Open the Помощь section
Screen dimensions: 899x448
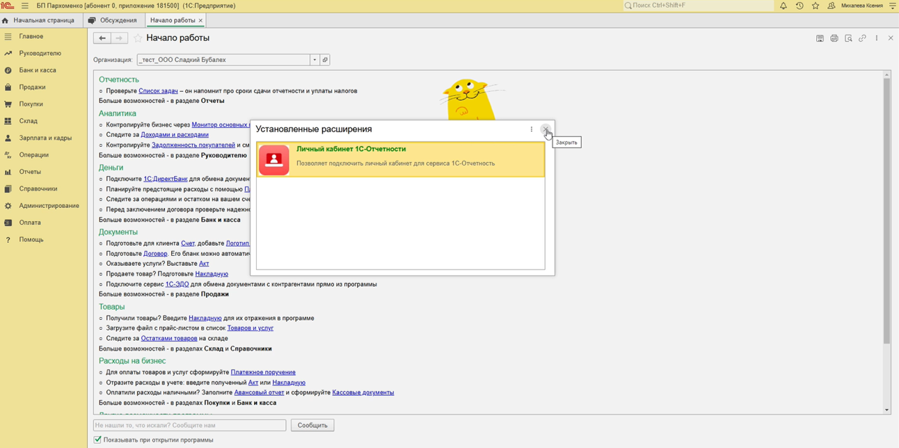[x=31, y=239]
